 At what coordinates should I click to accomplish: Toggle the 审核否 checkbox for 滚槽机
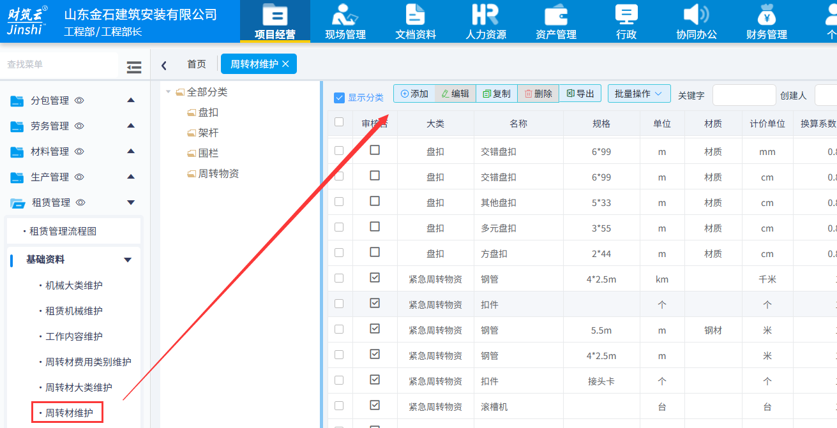pos(375,405)
